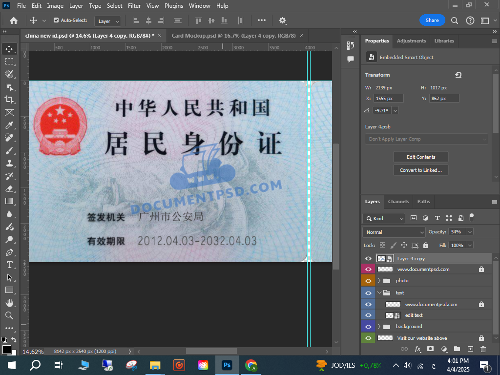Click the horizontal canvas scrollbar
Viewport: 500px width, 375px height.
211,351
